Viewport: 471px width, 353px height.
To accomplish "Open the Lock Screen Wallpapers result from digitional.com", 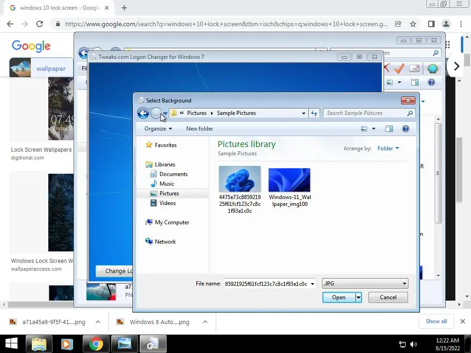I will pos(41,149).
